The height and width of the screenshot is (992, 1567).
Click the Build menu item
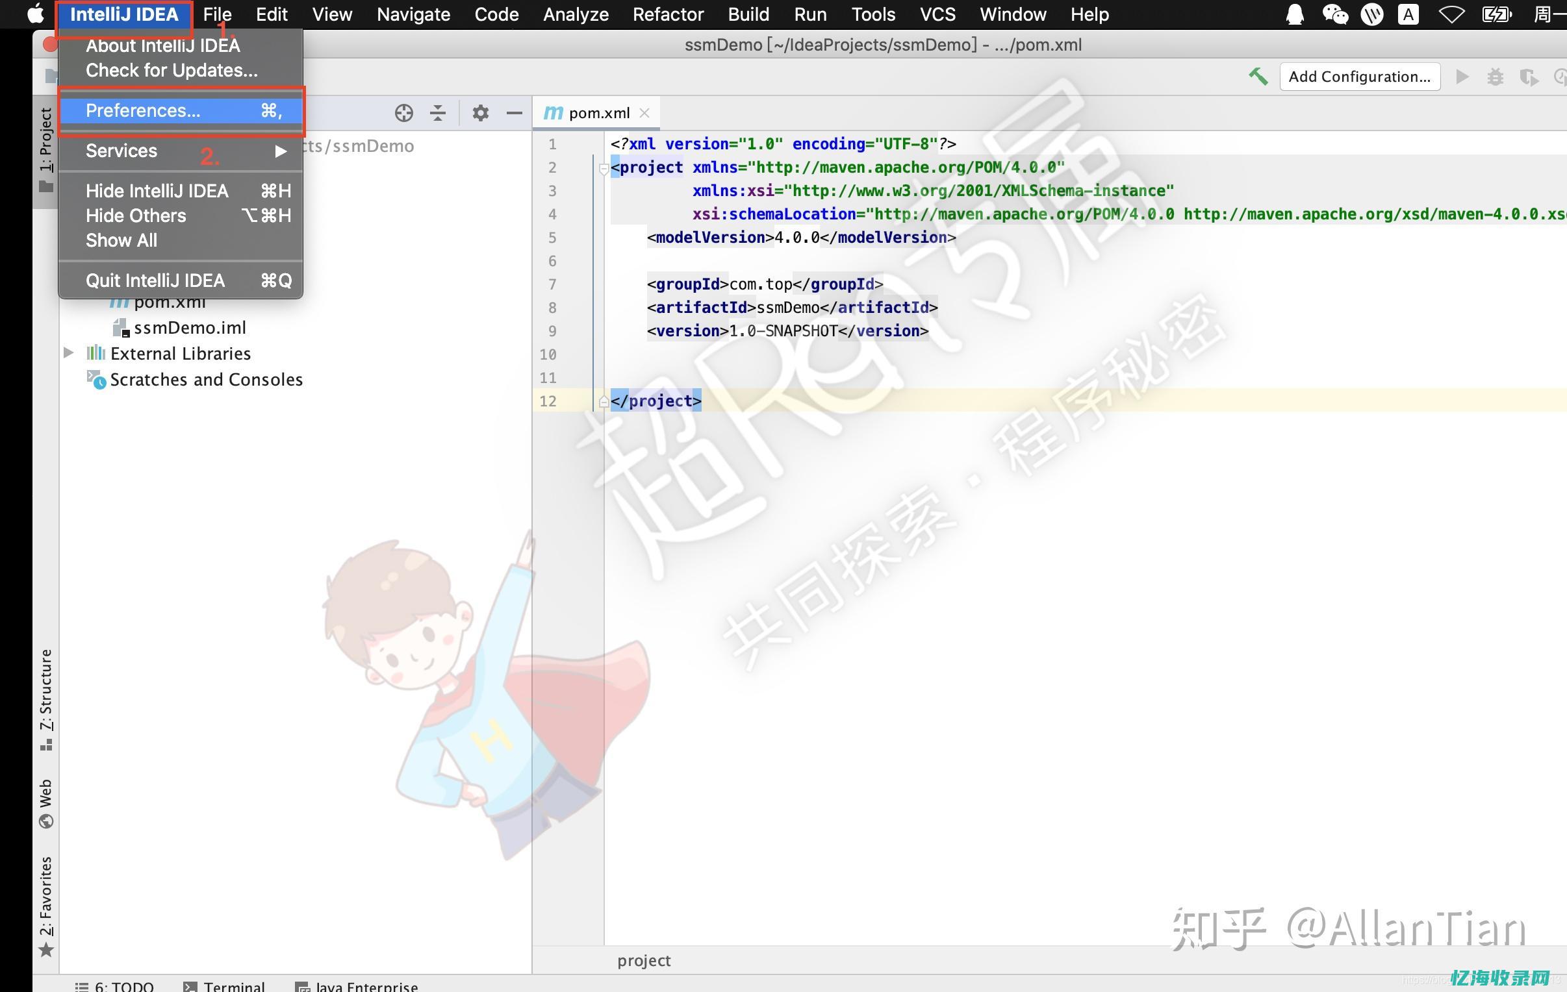749,14
